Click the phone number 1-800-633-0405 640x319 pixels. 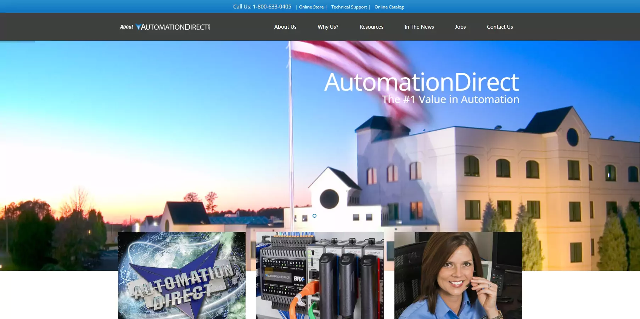click(x=272, y=7)
